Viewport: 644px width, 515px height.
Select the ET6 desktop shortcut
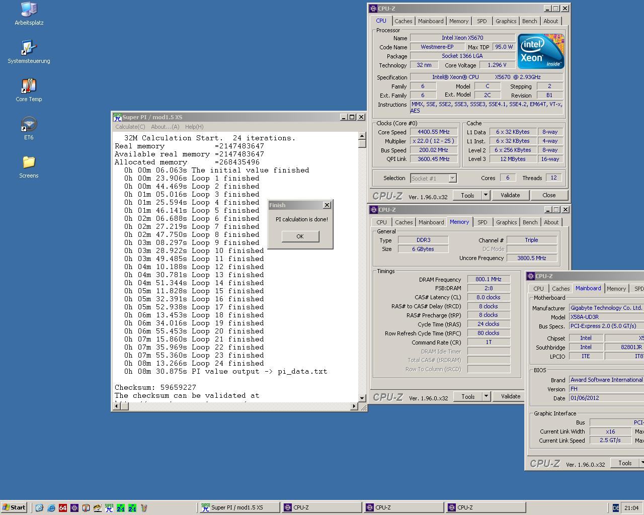(29, 129)
